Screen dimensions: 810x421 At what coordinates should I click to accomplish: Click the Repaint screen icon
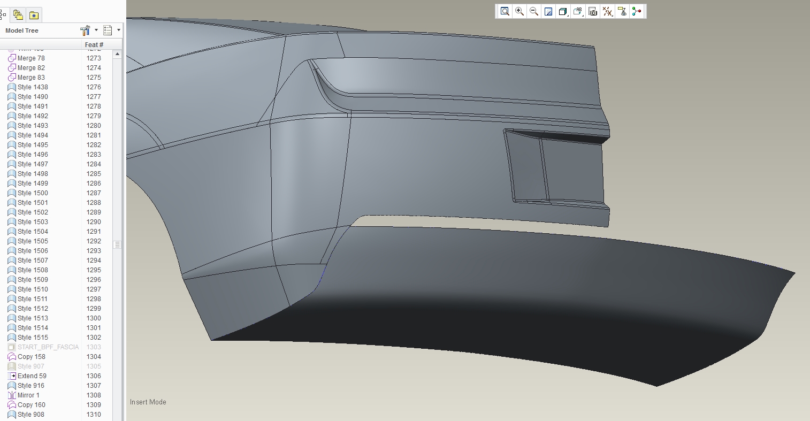548,11
